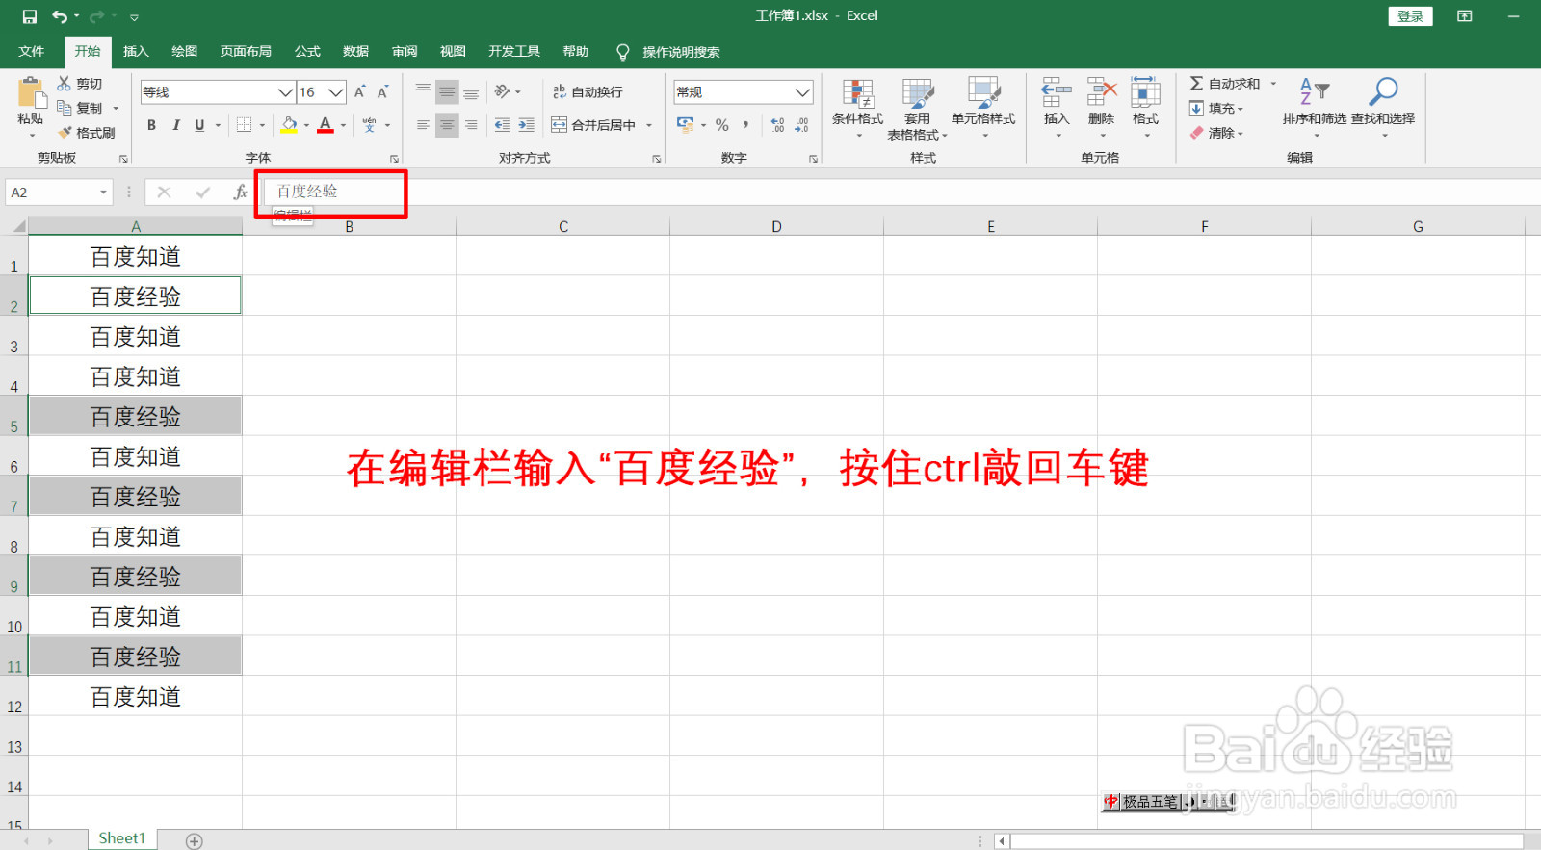Cancel formula bar entry with X

point(164,193)
